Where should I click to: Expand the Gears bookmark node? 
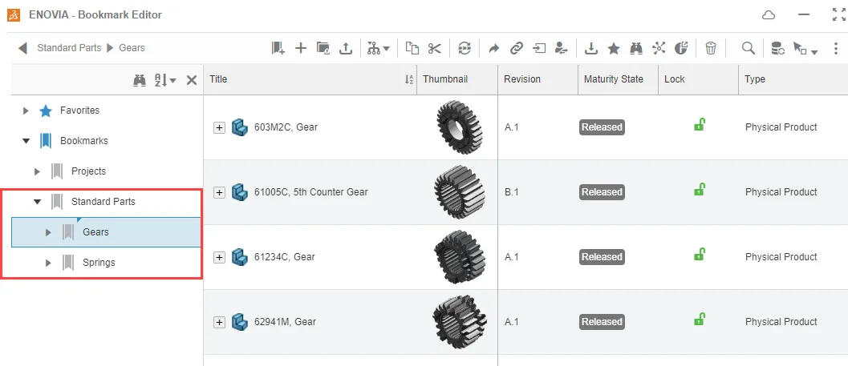point(48,233)
